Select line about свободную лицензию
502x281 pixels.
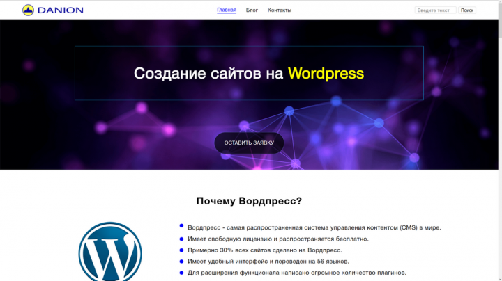pyautogui.click(x=278, y=239)
